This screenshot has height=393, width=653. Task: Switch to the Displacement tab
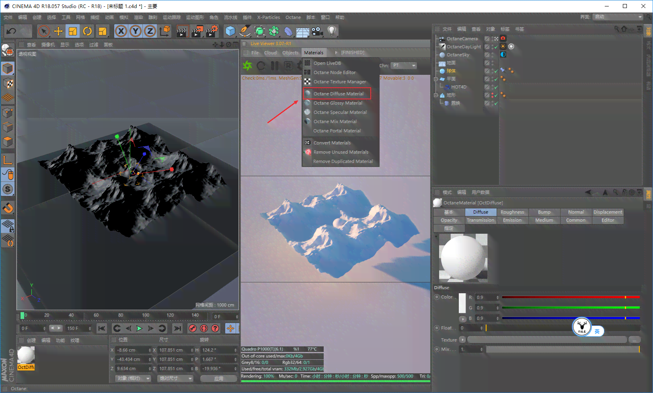(608, 212)
